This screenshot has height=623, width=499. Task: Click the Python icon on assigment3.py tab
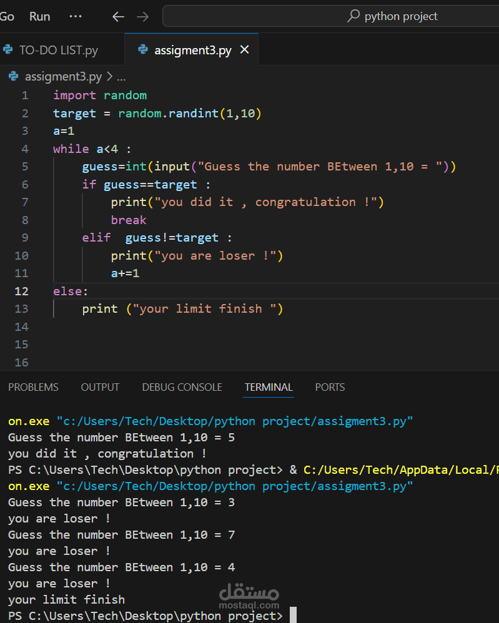143,50
